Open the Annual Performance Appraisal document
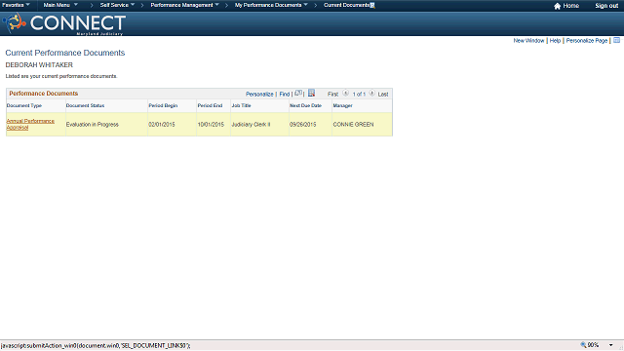624x351 pixels. point(30,124)
